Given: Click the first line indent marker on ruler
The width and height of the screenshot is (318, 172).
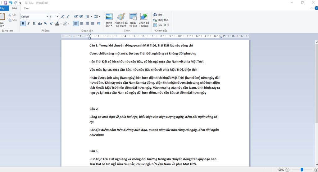Looking at the screenshot, I should [x=90, y=35].
